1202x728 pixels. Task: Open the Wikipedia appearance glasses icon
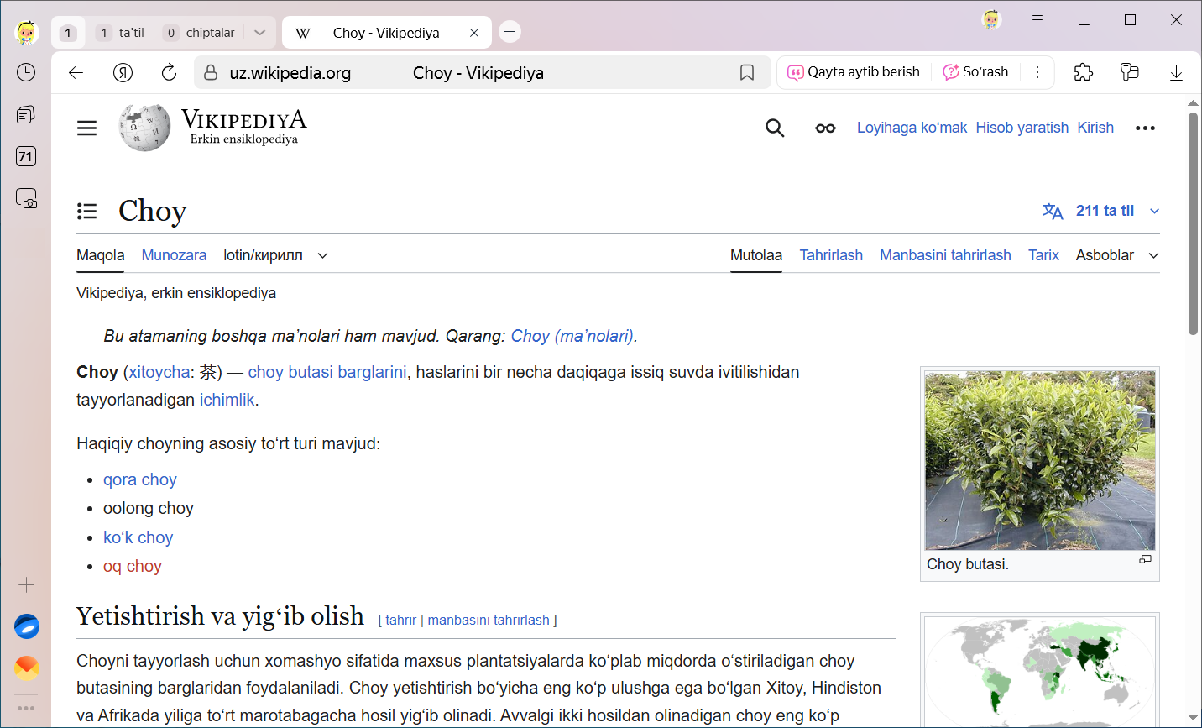[825, 128]
